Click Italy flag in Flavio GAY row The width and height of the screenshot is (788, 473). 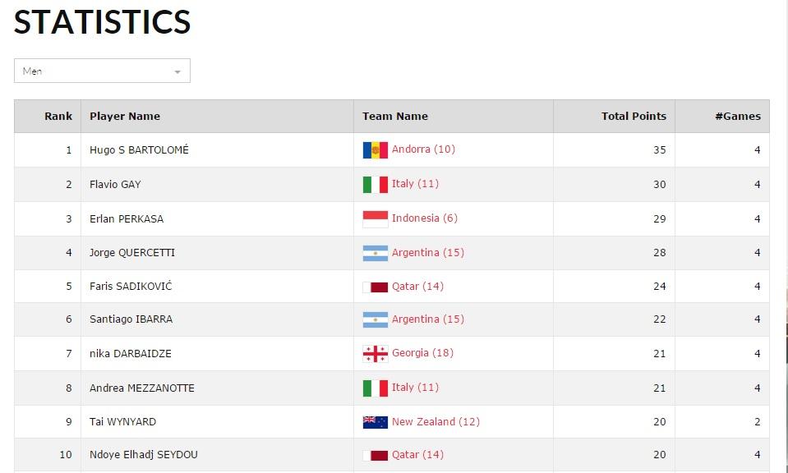coord(375,185)
